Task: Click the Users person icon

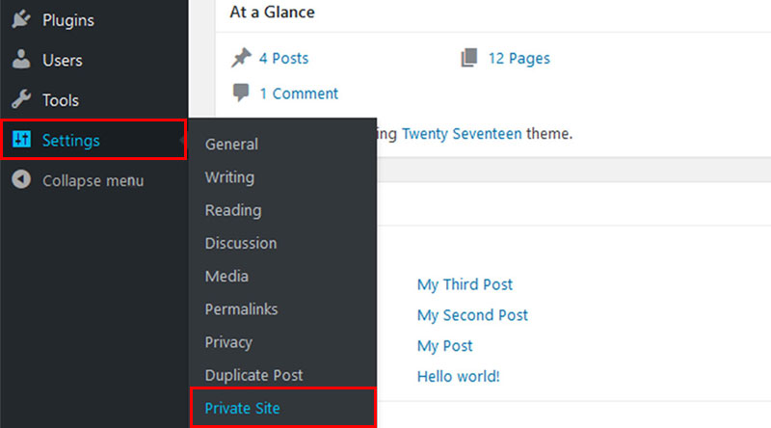Action: [x=21, y=59]
